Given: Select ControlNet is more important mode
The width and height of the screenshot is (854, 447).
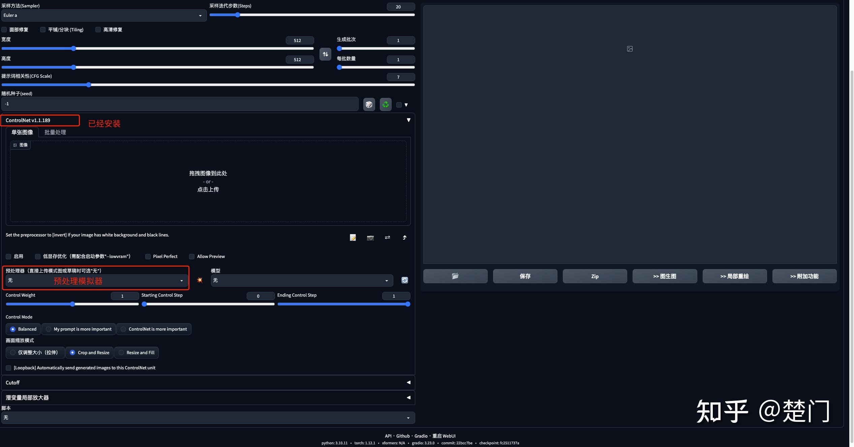Looking at the screenshot, I should click(x=123, y=329).
